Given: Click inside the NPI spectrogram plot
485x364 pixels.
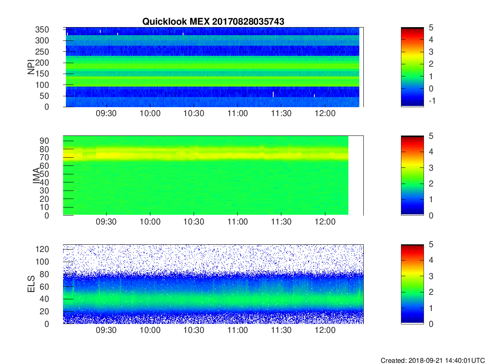Looking at the screenshot, I should pos(213,67).
